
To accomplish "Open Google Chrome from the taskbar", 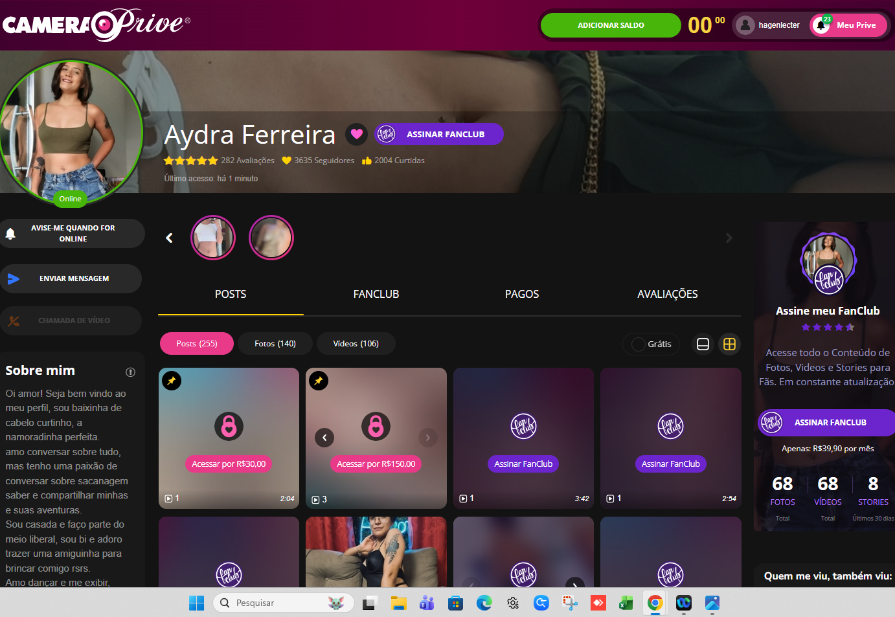I will (x=655, y=603).
